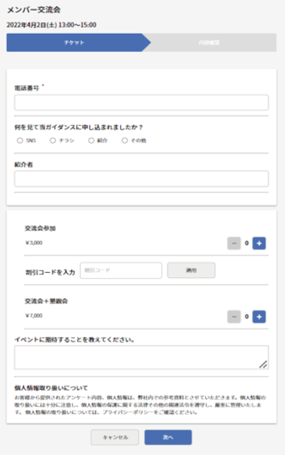
Task: Select the チラシ radio option
Action: [53, 140]
